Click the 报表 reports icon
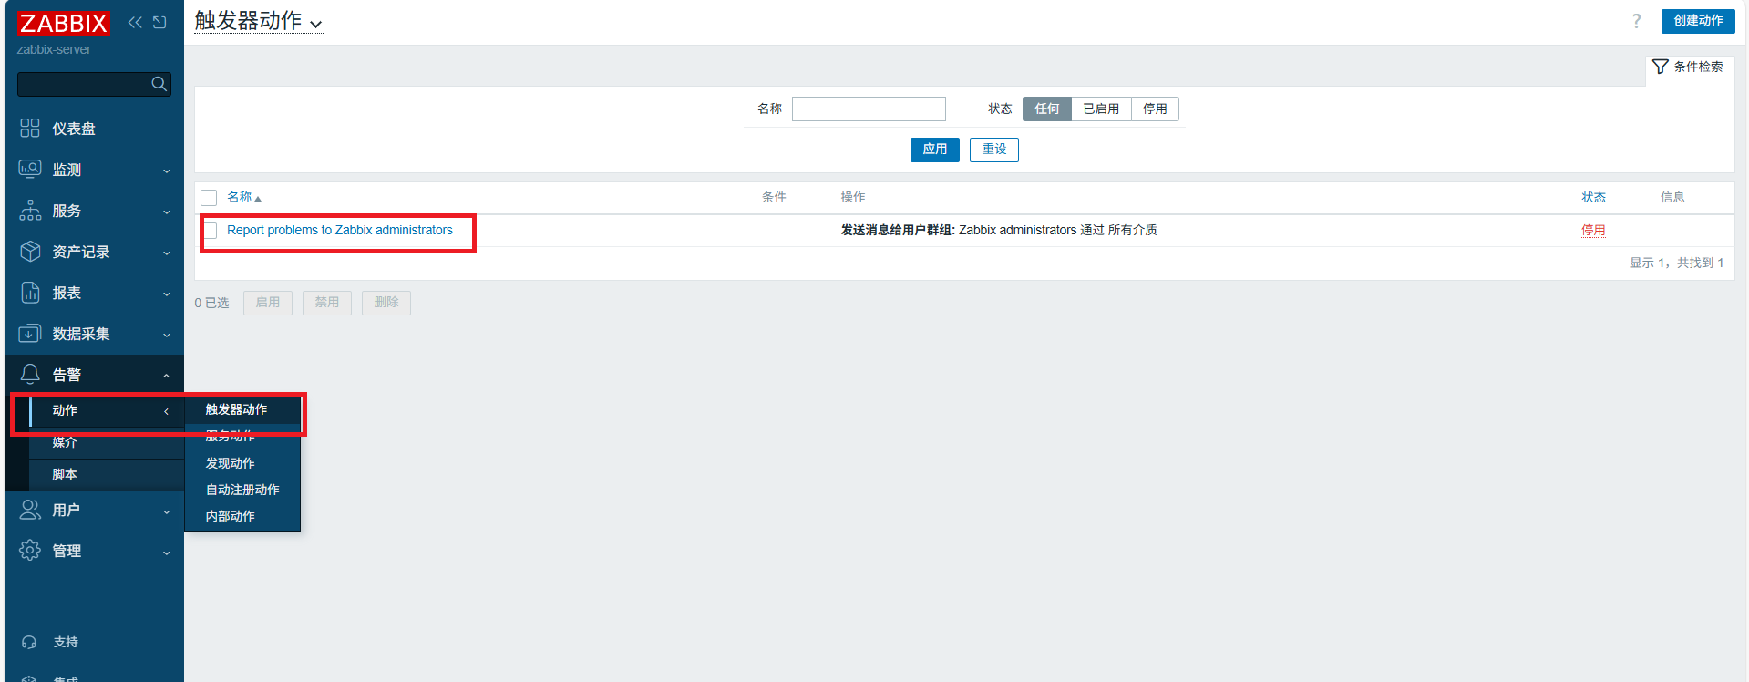The image size is (1749, 682). (x=30, y=293)
